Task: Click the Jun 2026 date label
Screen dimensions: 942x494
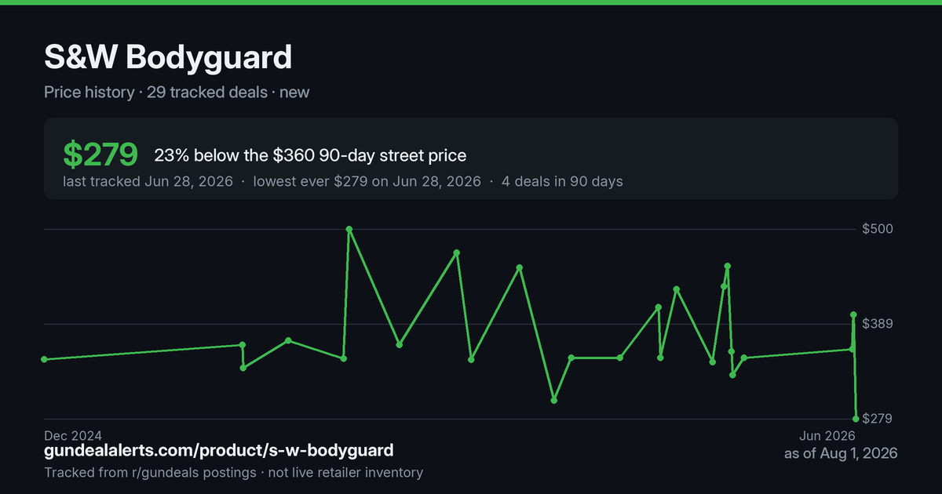Action: (827, 435)
